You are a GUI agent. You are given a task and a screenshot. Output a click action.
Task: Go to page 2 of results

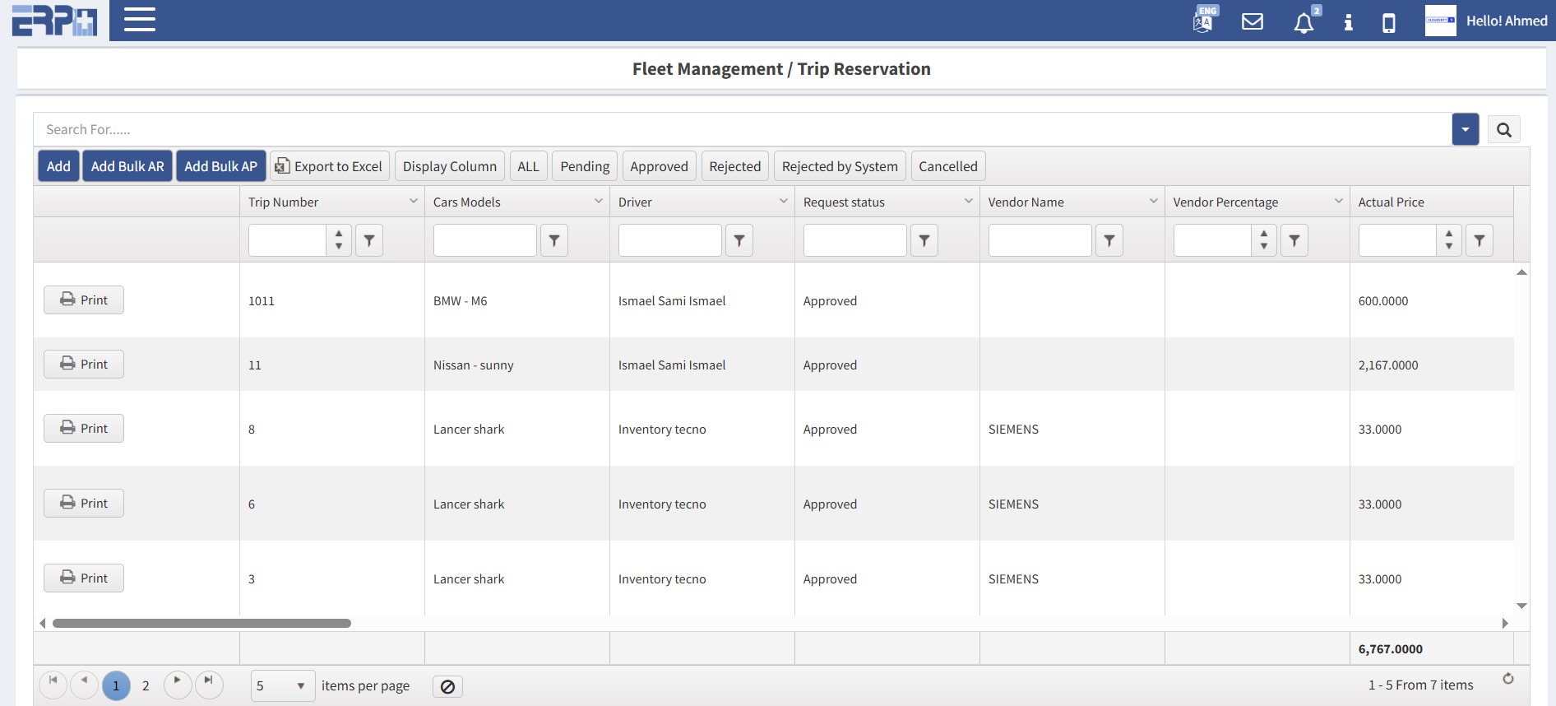click(146, 685)
